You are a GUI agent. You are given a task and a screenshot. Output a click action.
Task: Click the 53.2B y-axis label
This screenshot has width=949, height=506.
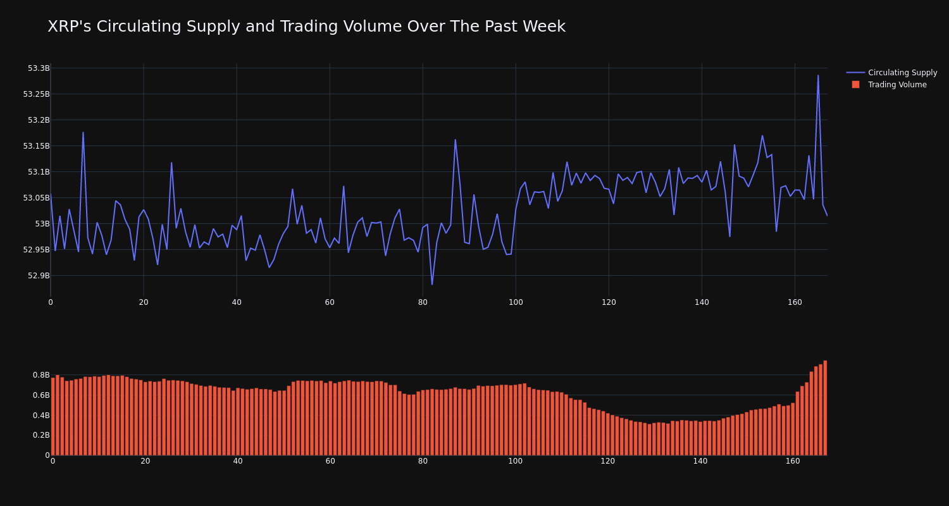pos(39,120)
